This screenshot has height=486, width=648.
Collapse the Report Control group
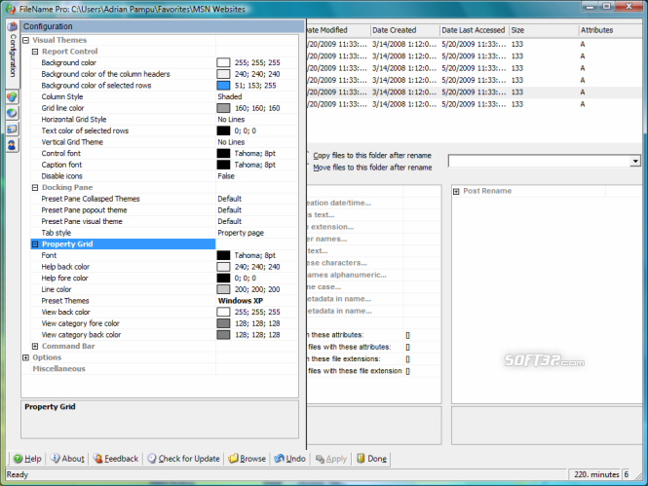[35, 52]
